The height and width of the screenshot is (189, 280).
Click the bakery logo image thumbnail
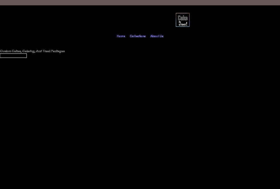[x=182, y=20]
